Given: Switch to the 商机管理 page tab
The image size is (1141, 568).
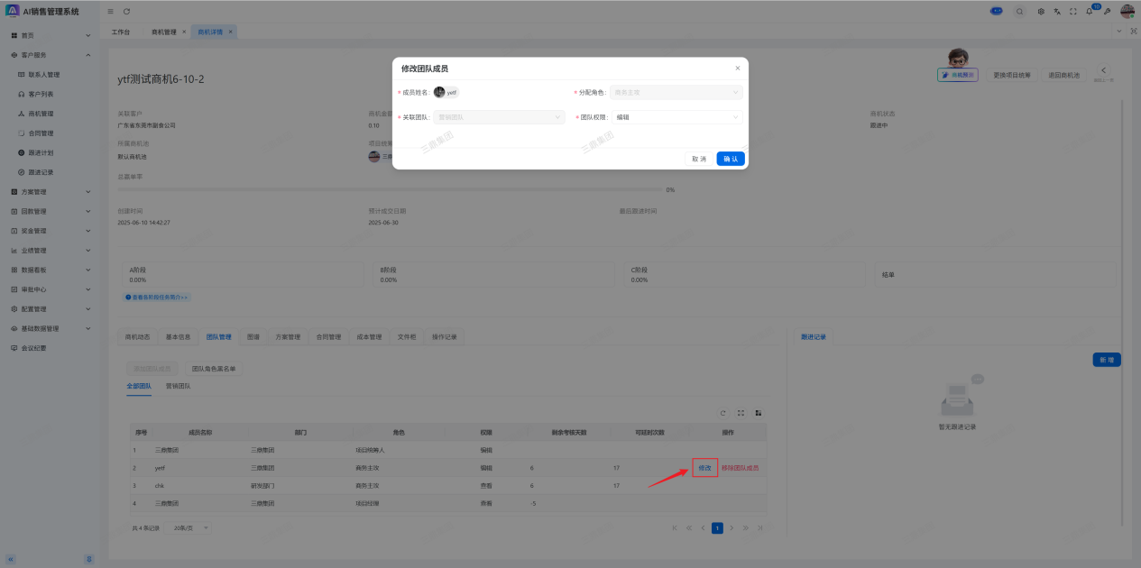Looking at the screenshot, I should tap(163, 32).
